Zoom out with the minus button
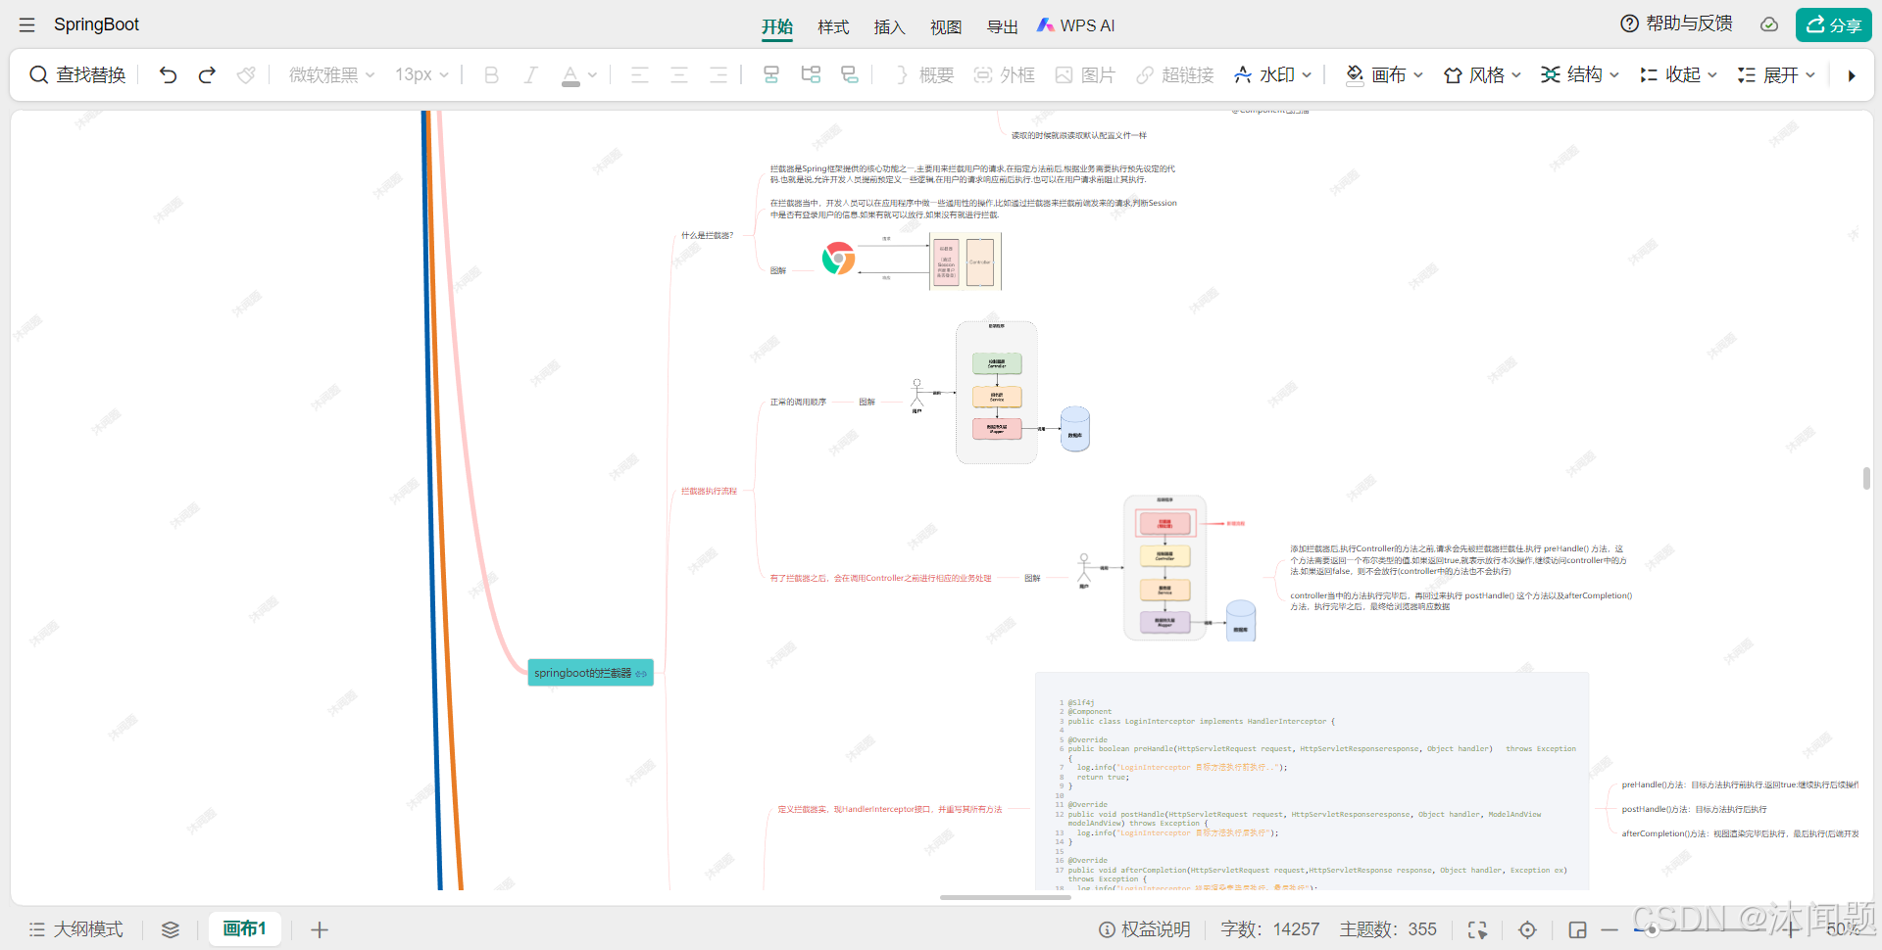Viewport: 1882px width, 950px height. coord(1610,929)
